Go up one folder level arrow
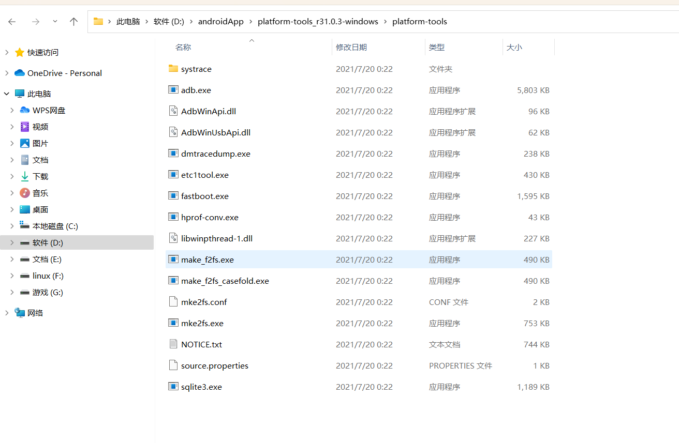 point(73,22)
